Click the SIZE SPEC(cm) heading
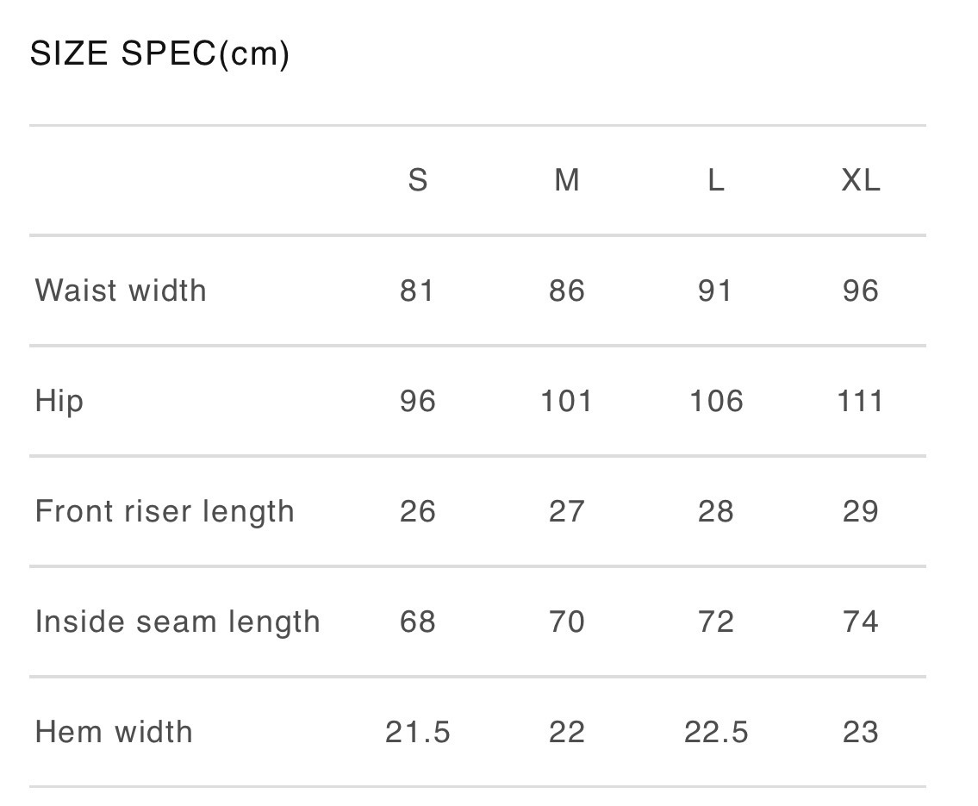The width and height of the screenshot is (978, 806). [x=159, y=54]
